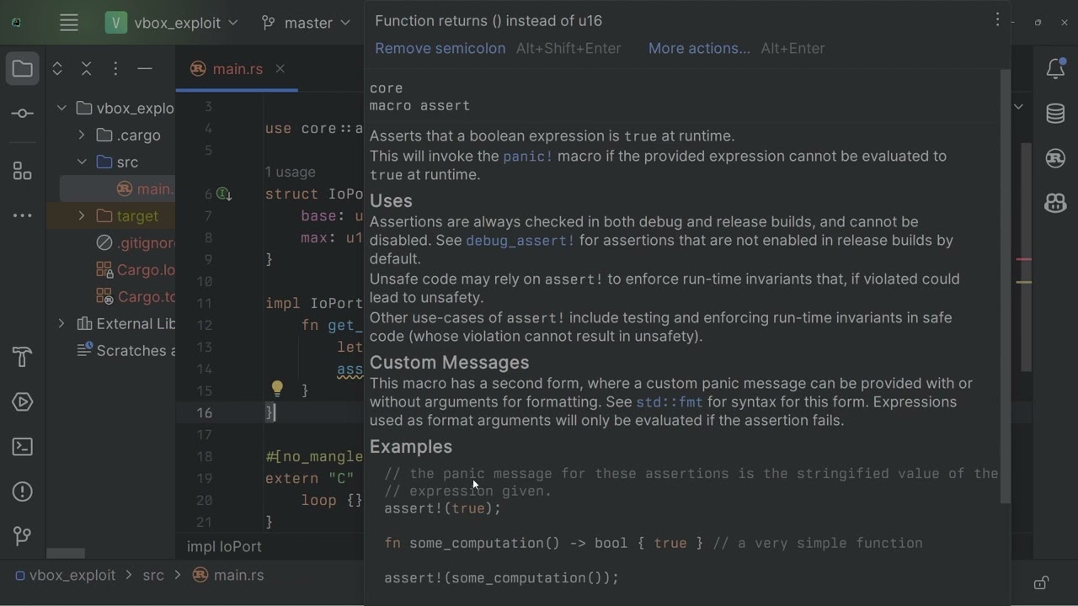The height and width of the screenshot is (606, 1078).
Task: Select Cargo.lock in the project tree
Action: (135, 269)
